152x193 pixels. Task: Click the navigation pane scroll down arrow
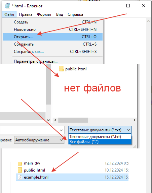click(x=48, y=120)
